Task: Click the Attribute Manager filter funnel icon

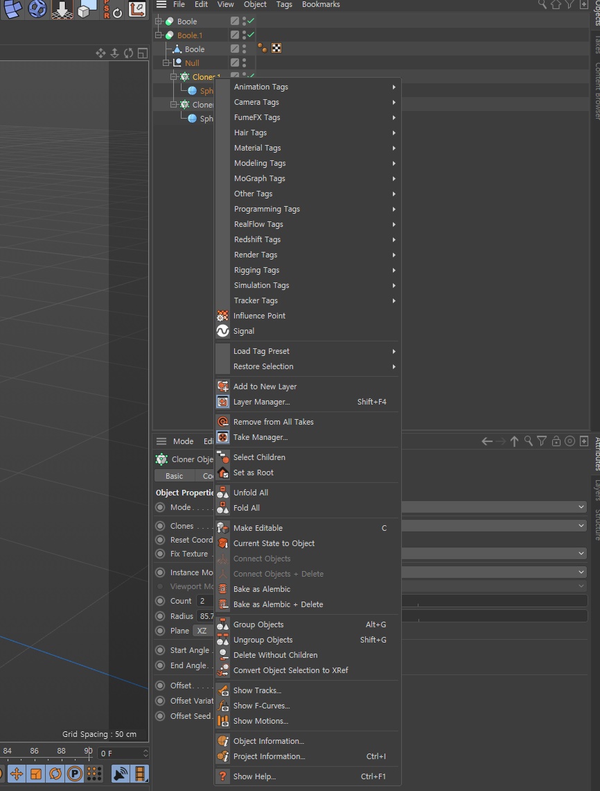Action: pos(542,441)
